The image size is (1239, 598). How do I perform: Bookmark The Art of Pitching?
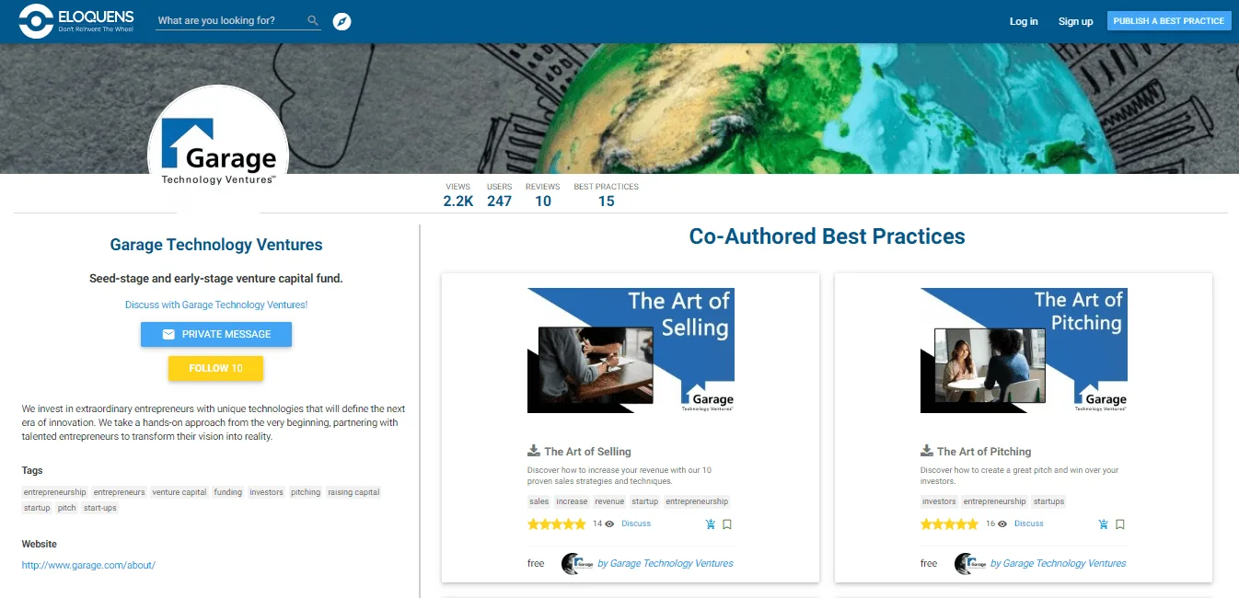(x=1120, y=524)
